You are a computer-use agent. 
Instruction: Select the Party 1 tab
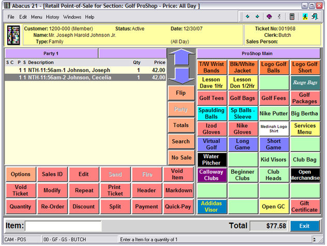tap(51, 53)
